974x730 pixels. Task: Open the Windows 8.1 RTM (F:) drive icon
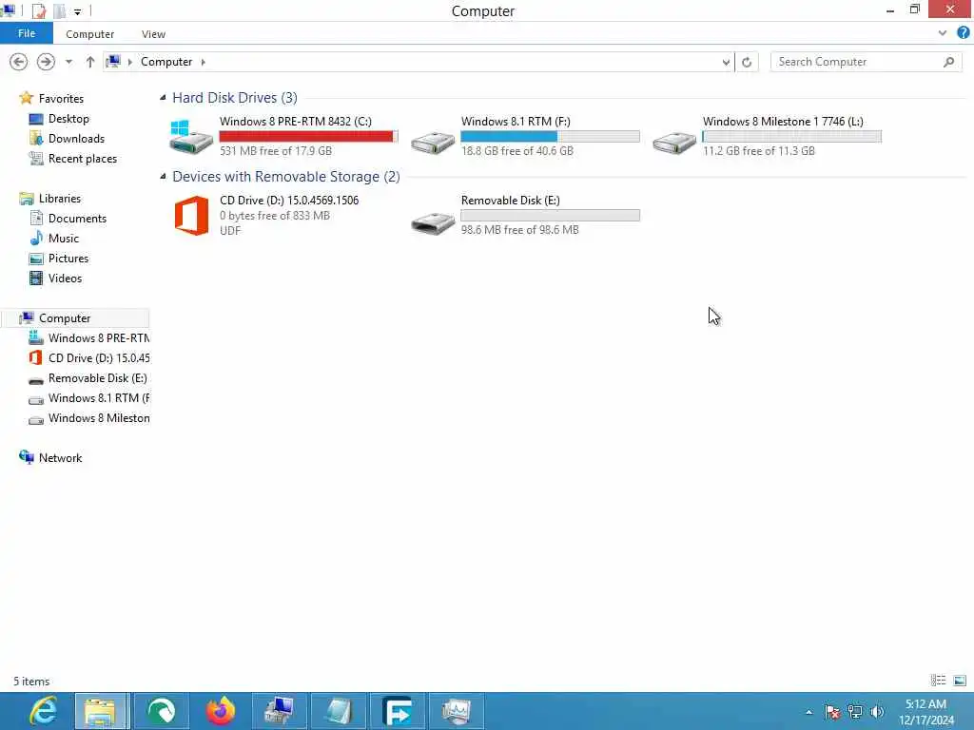(433, 142)
